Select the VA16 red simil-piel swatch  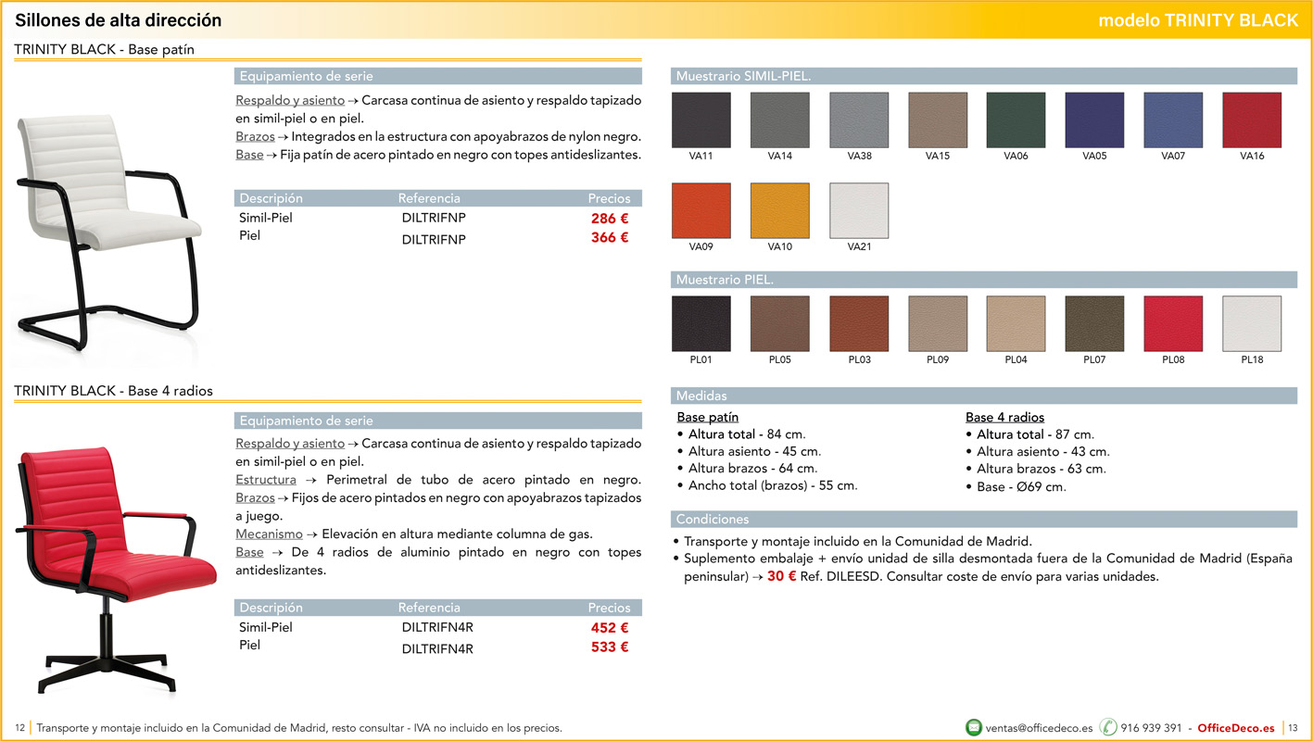pyautogui.click(x=1252, y=120)
